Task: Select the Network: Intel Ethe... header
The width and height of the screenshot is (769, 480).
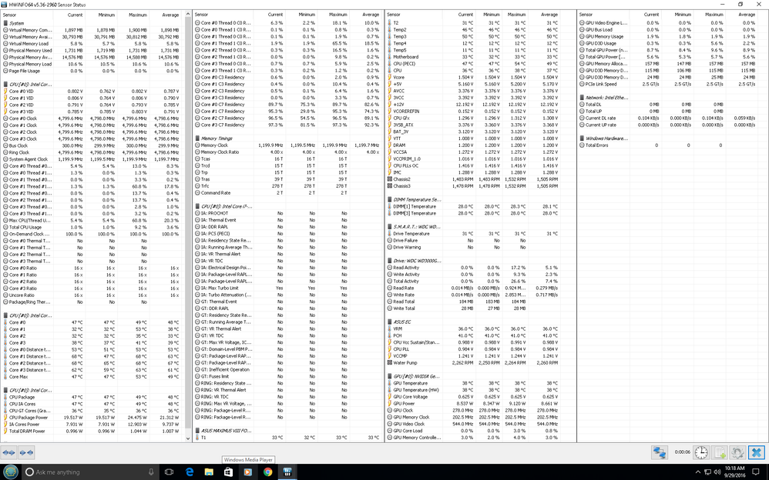Action: pos(673,98)
